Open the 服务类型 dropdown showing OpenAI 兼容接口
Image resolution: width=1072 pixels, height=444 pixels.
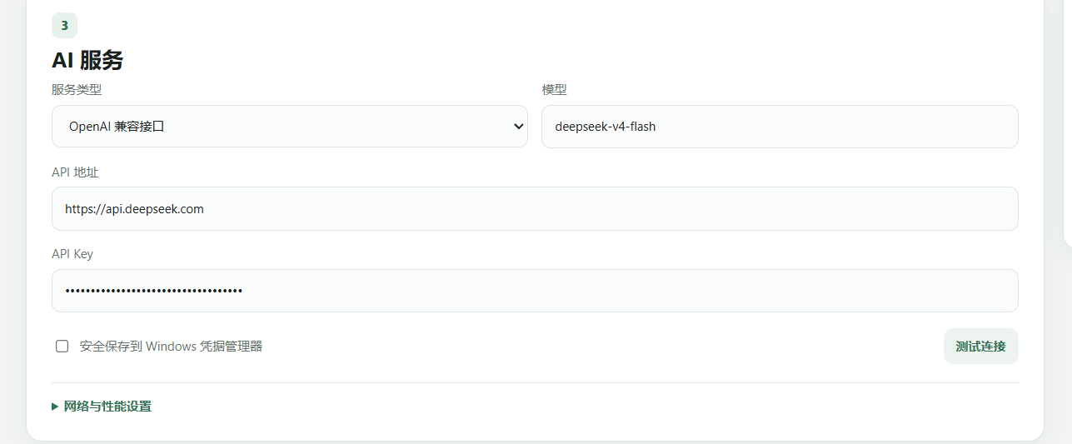tap(289, 127)
